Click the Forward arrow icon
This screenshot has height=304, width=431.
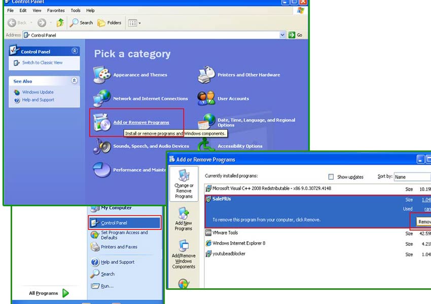[x=42, y=23]
